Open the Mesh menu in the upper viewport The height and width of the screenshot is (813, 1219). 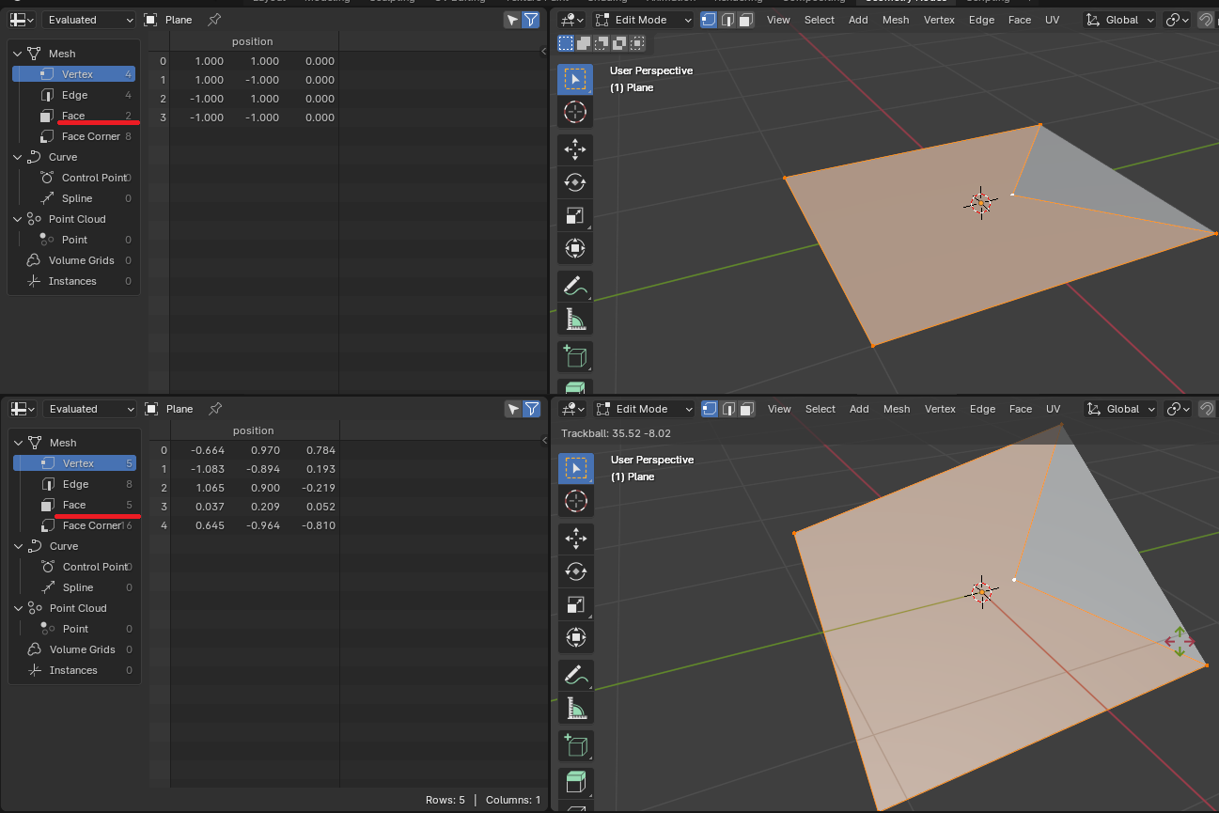tap(896, 20)
